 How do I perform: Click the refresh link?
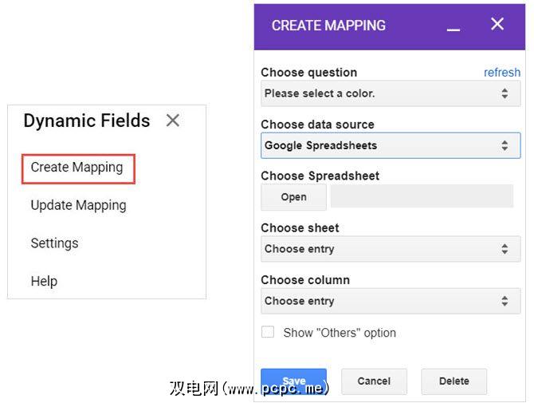tap(502, 73)
